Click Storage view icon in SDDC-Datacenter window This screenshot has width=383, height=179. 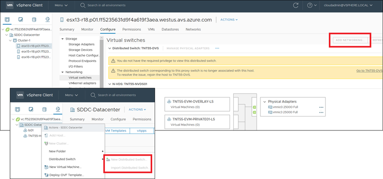click(44, 109)
